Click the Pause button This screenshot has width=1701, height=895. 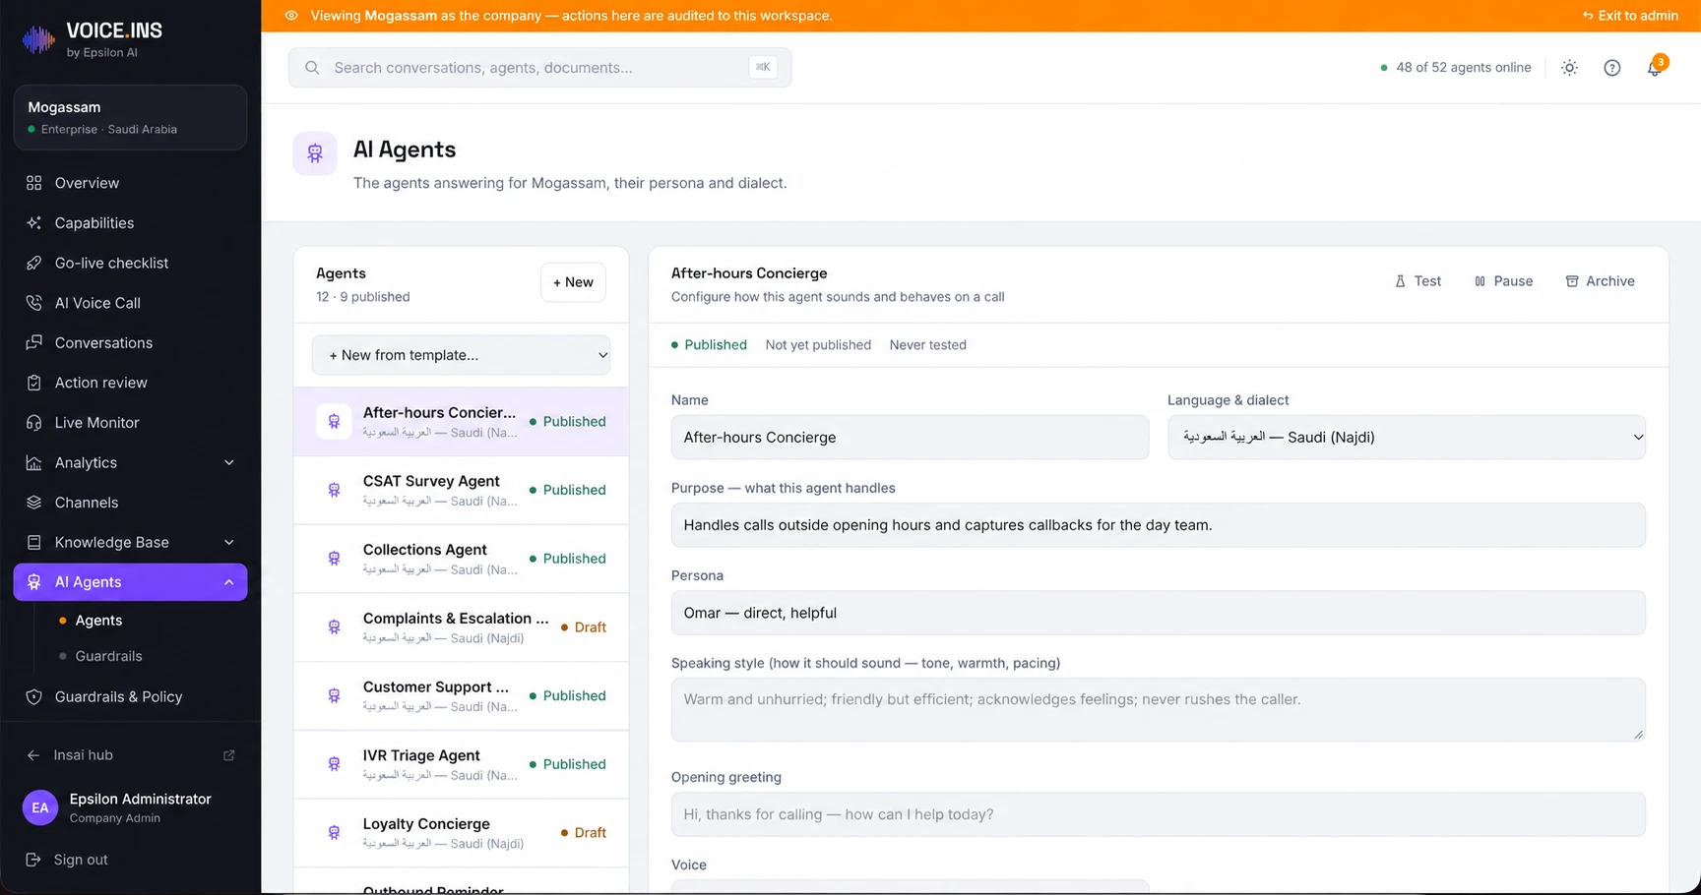point(1503,281)
